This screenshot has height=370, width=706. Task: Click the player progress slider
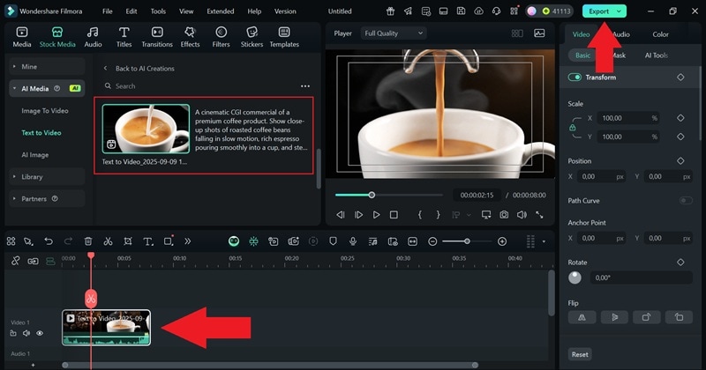(388, 195)
